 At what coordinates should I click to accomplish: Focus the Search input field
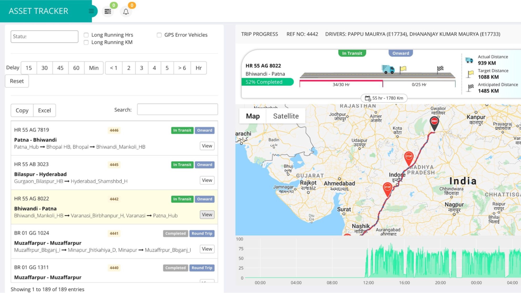[x=177, y=109]
